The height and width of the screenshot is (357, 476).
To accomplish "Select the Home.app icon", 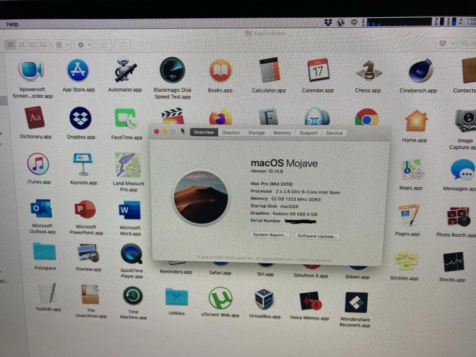I will [x=416, y=121].
